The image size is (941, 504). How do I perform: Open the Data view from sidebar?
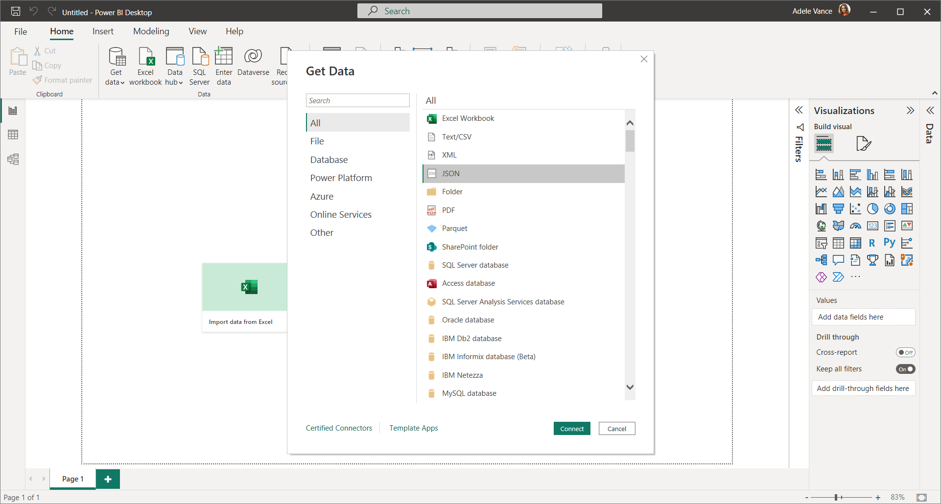coord(13,135)
